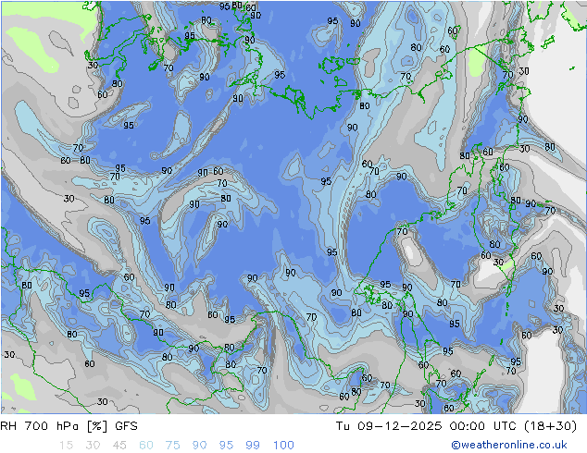The height and width of the screenshot is (453, 587).
Task: Select the legend value 95
Action: click(226, 445)
